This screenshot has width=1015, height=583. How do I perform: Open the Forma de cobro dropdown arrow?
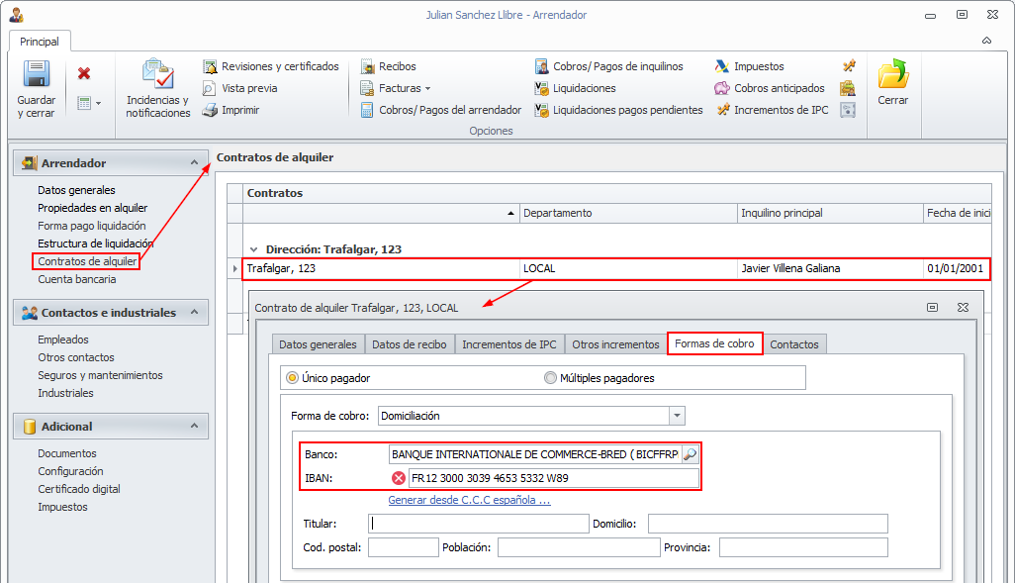pyautogui.click(x=677, y=416)
